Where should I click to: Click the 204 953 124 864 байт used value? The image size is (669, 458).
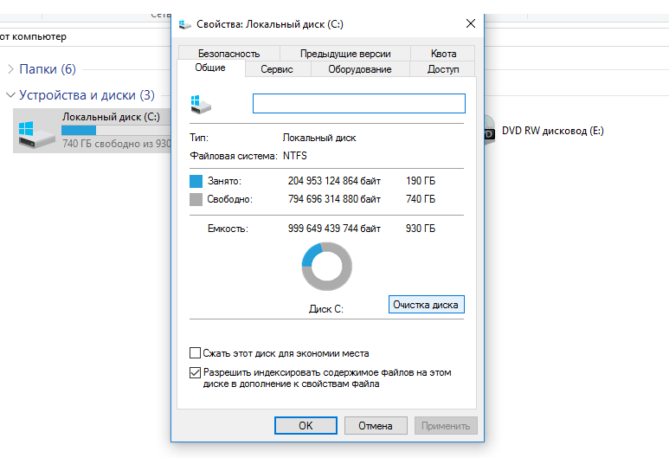pos(334,181)
